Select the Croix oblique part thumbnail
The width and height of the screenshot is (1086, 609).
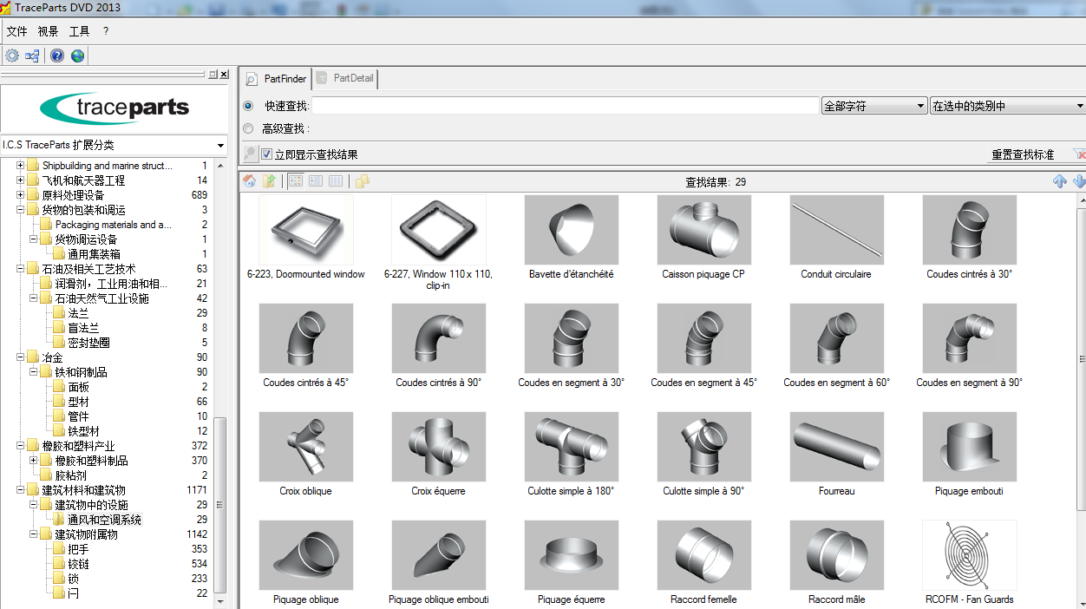pyautogui.click(x=305, y=447)
